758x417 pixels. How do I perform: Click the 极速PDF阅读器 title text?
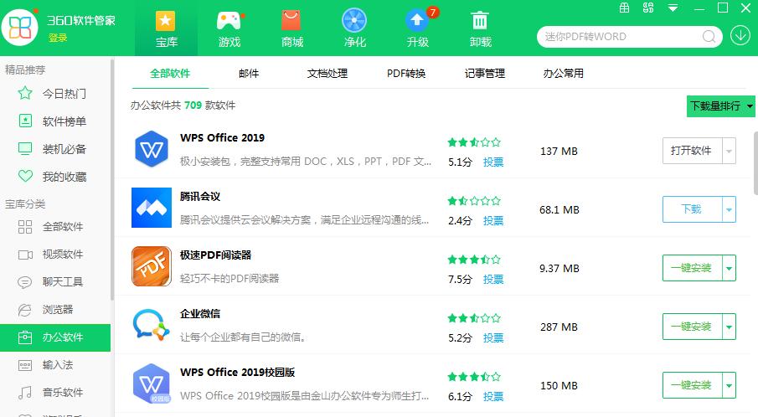[x=215, y=255]
